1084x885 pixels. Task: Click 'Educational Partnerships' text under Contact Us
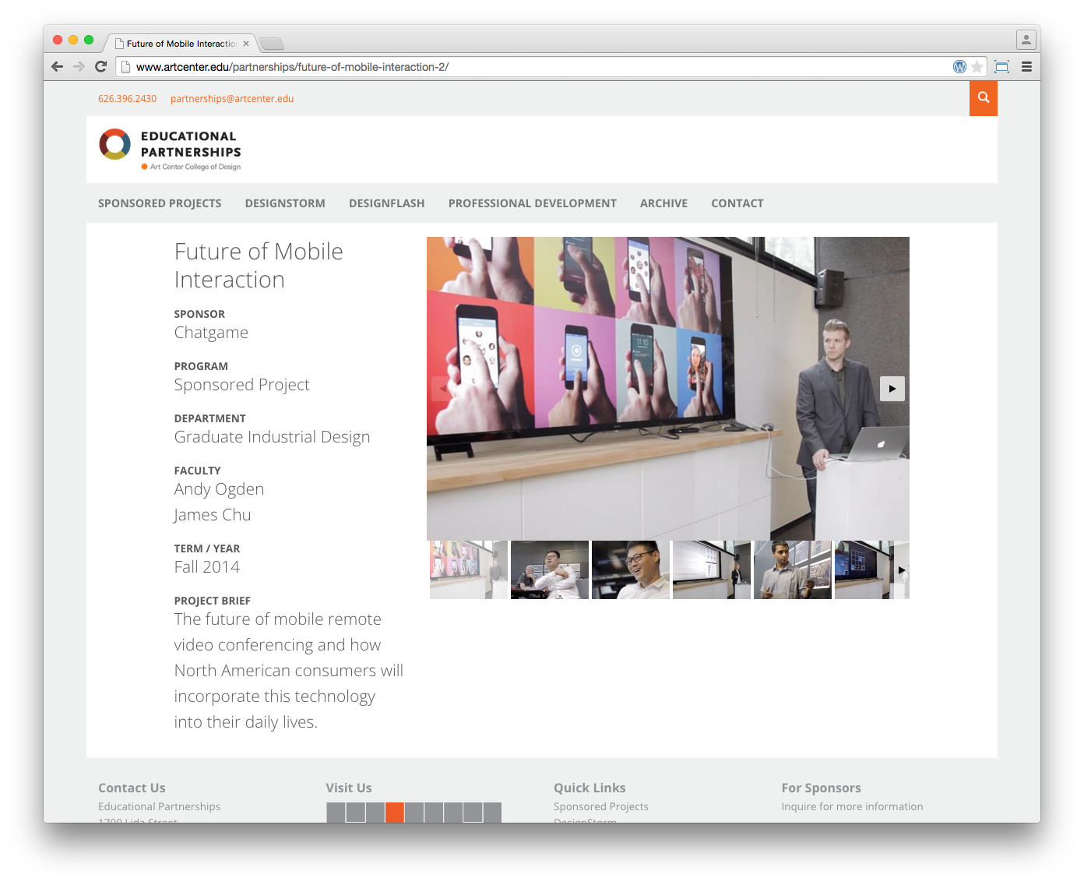[159, 806]
